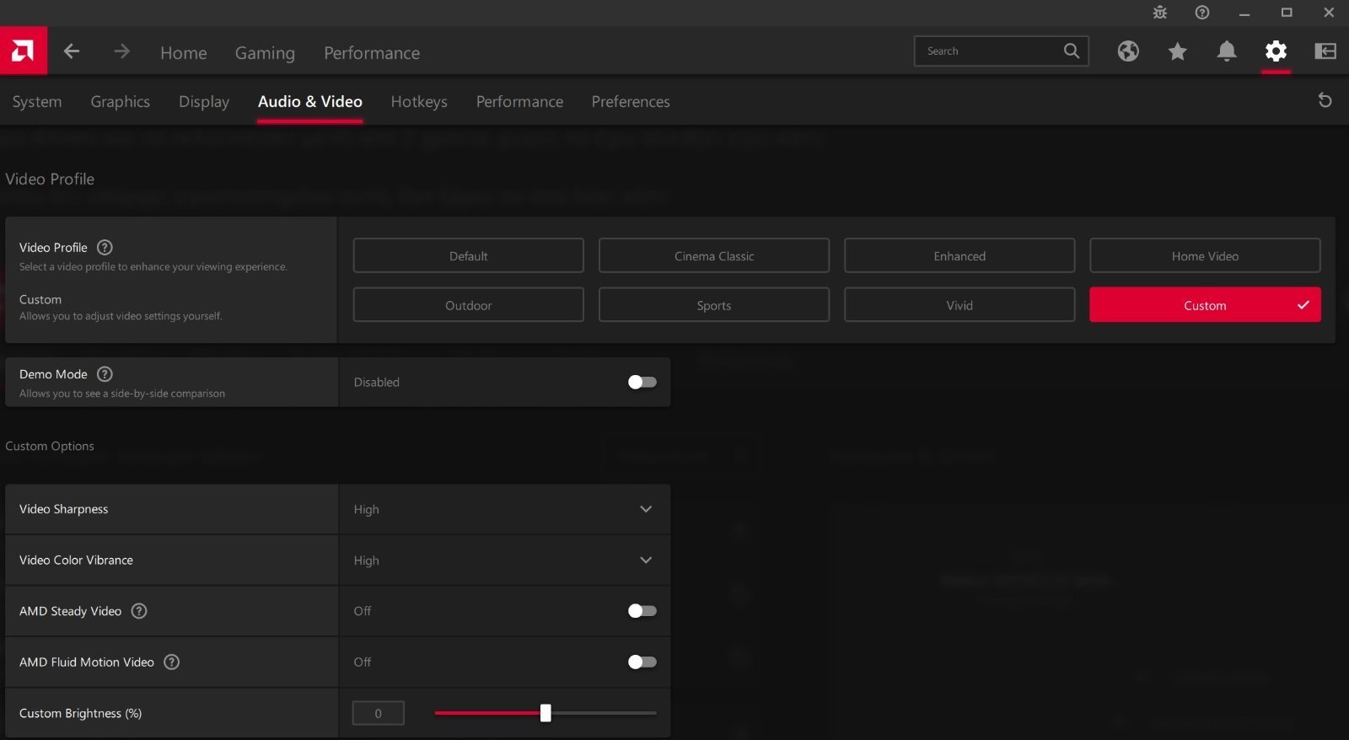Click the AMD logo home icon
This screenshot has width=1349, height=740.
(23, 51)
